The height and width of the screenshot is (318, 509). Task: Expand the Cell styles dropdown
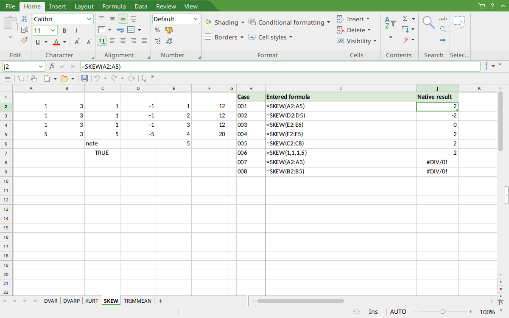pos(291,37)
